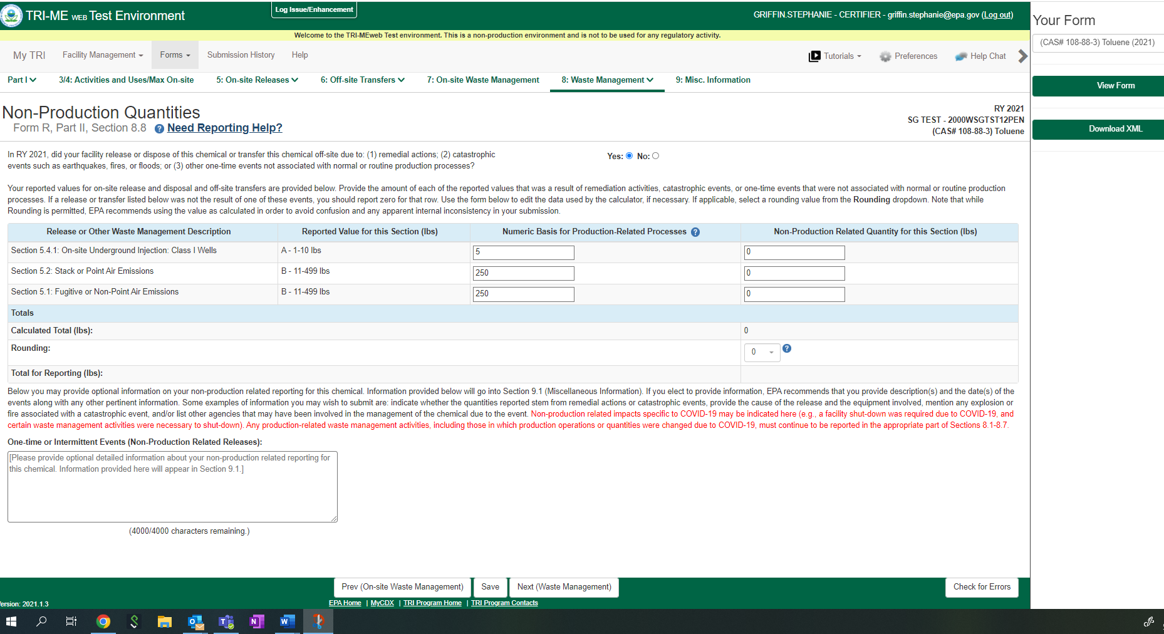Expand the Tutorials dropdown
1164x634 pixels.
(x=835, y=56)
